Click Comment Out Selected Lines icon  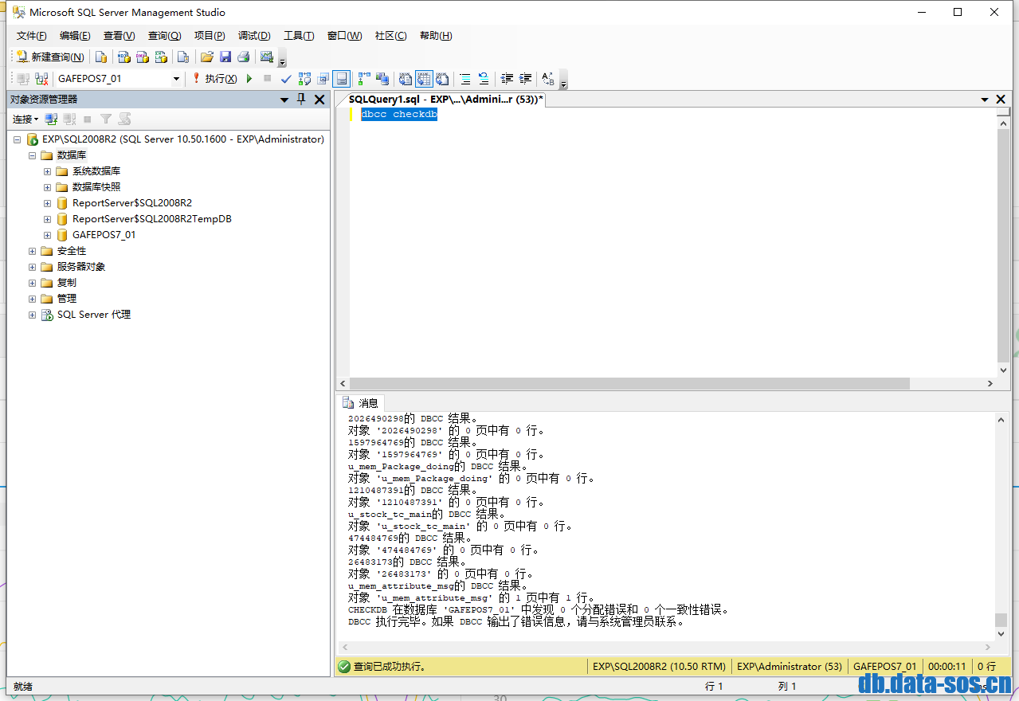464,79
